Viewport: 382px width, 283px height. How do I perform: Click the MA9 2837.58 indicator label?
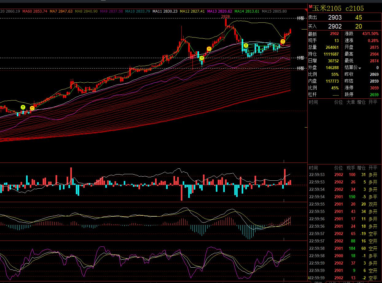pos(111,11)
